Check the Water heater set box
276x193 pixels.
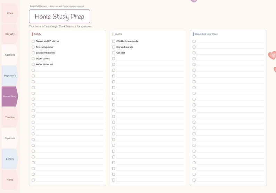33,64
